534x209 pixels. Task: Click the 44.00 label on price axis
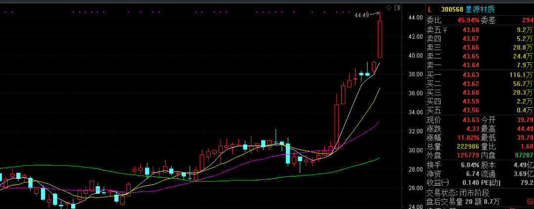coord(414,18)
